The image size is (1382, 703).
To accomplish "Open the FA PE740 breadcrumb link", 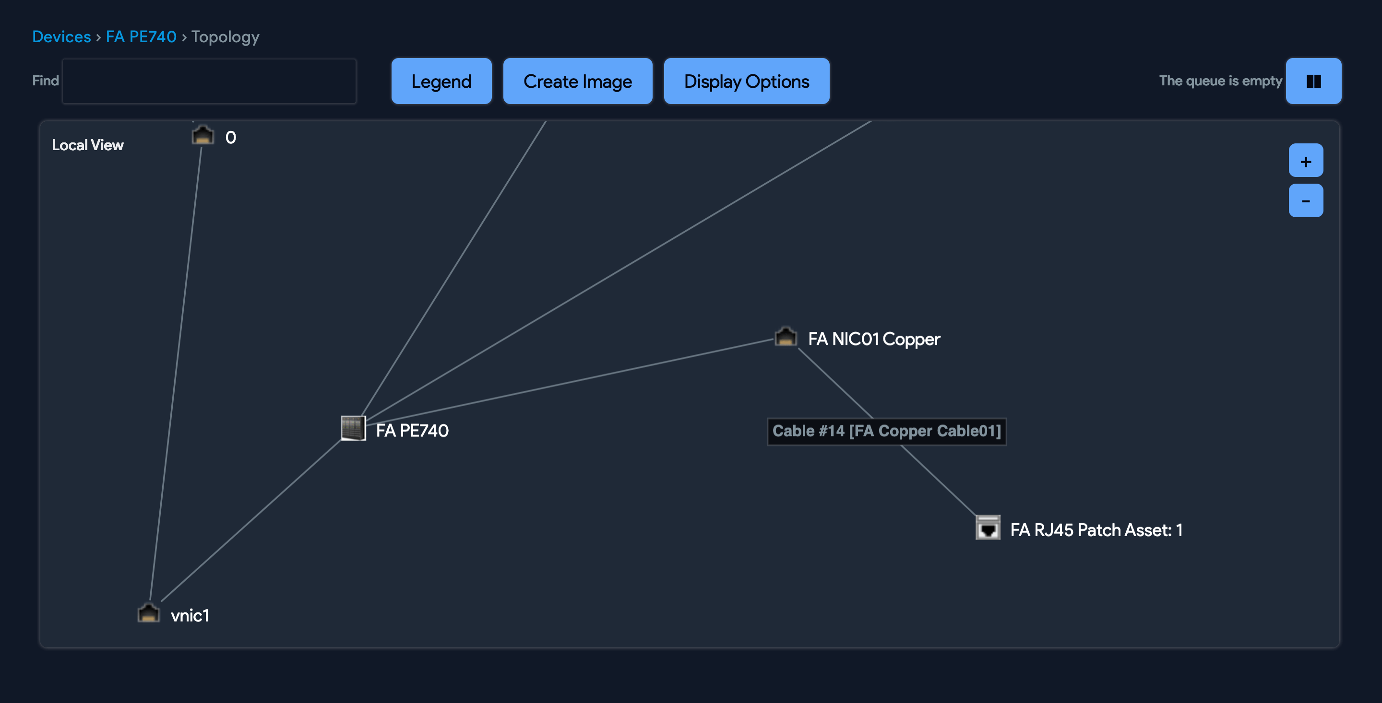I will (x=141, y=36).
